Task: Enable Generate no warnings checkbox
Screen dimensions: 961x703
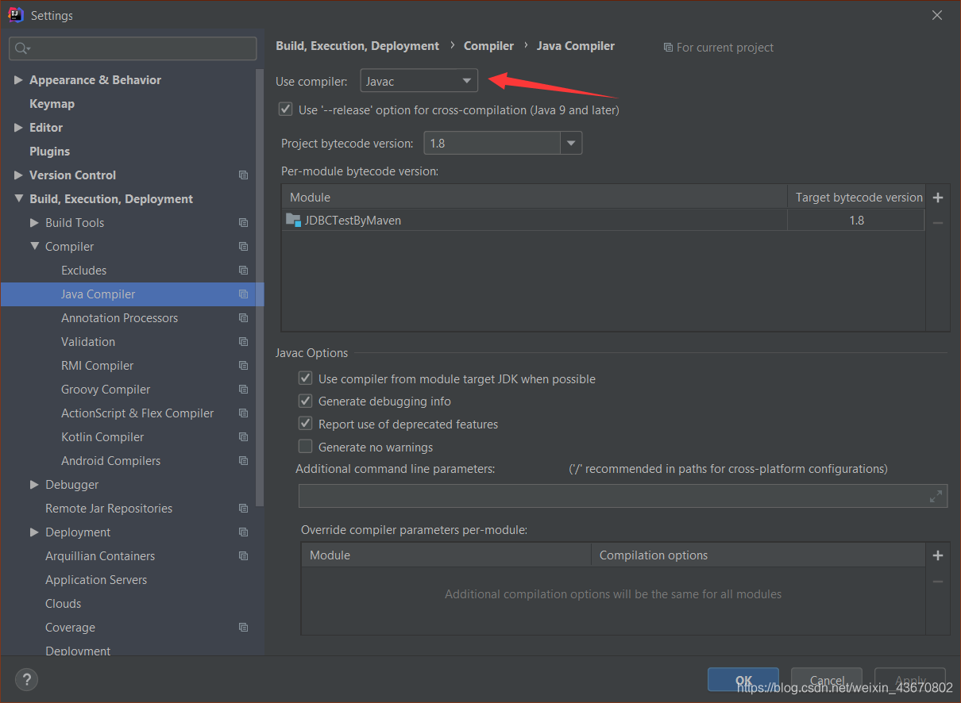Action: coord(305,446)
